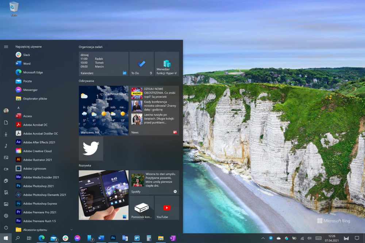
Task: Open the YouTube tile
Action: coord(167,208)
